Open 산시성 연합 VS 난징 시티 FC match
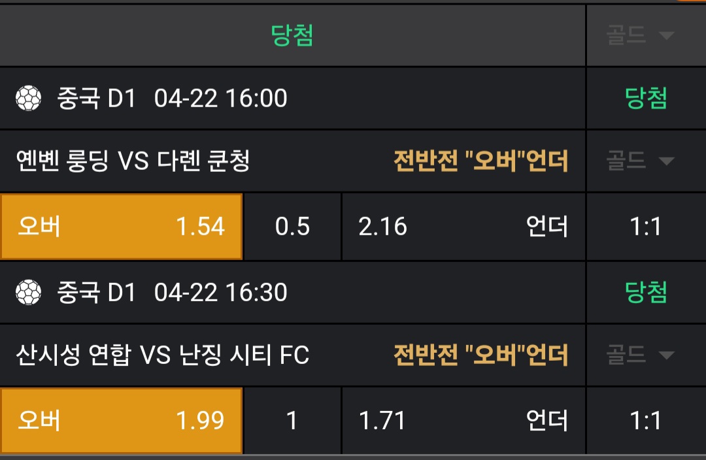Viewport: 706px width, 460px height. click(162, 355)
